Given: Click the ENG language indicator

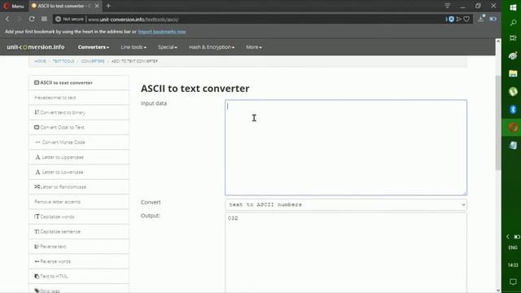Looking at the screenshot, I should (x=513, y=247).
